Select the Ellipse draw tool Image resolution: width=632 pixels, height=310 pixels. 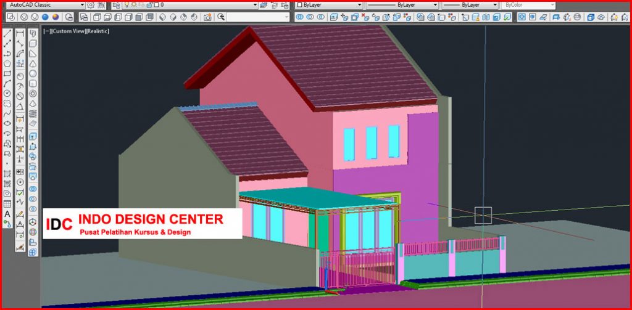(7, 123)
